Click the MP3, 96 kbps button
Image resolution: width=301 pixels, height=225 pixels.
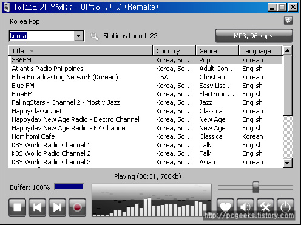pyautogui.click(x=254, y=36)
